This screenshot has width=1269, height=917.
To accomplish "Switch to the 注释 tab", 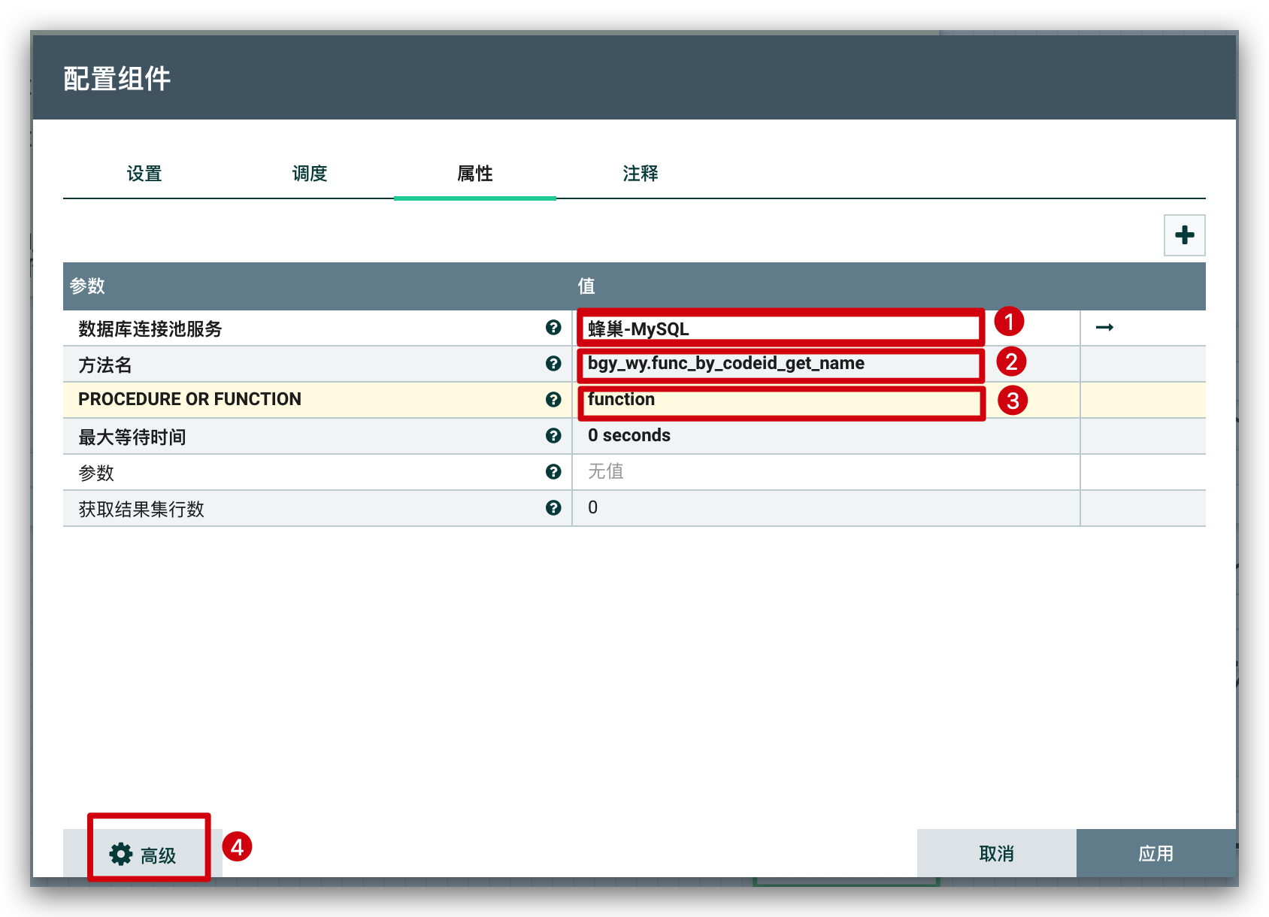I will [641, 174].
